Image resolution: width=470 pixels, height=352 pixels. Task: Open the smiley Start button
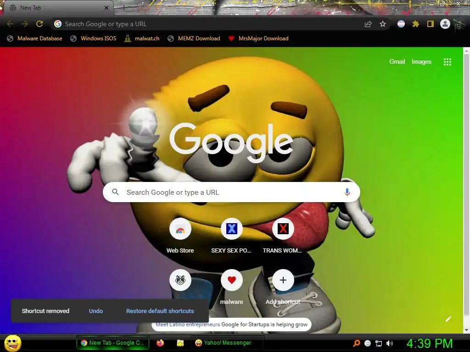(x=12, y=343)
